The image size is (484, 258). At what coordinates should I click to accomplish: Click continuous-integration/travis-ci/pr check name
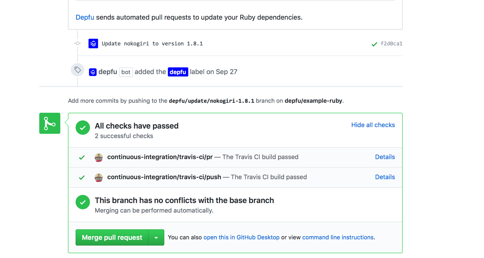point(160,157)
